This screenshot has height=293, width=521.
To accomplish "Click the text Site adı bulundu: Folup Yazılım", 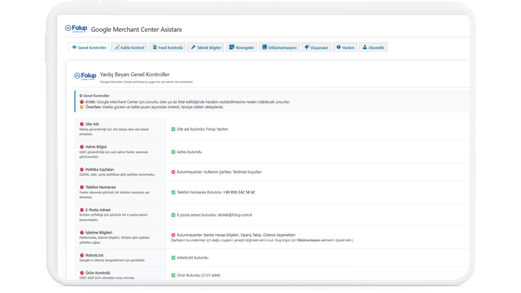I will tap(203, 129).
